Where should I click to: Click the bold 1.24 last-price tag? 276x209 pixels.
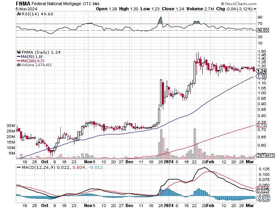[261, 71]
